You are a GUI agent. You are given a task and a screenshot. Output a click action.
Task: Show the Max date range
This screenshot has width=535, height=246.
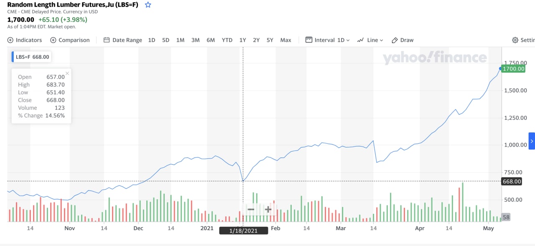coord(285,40)
